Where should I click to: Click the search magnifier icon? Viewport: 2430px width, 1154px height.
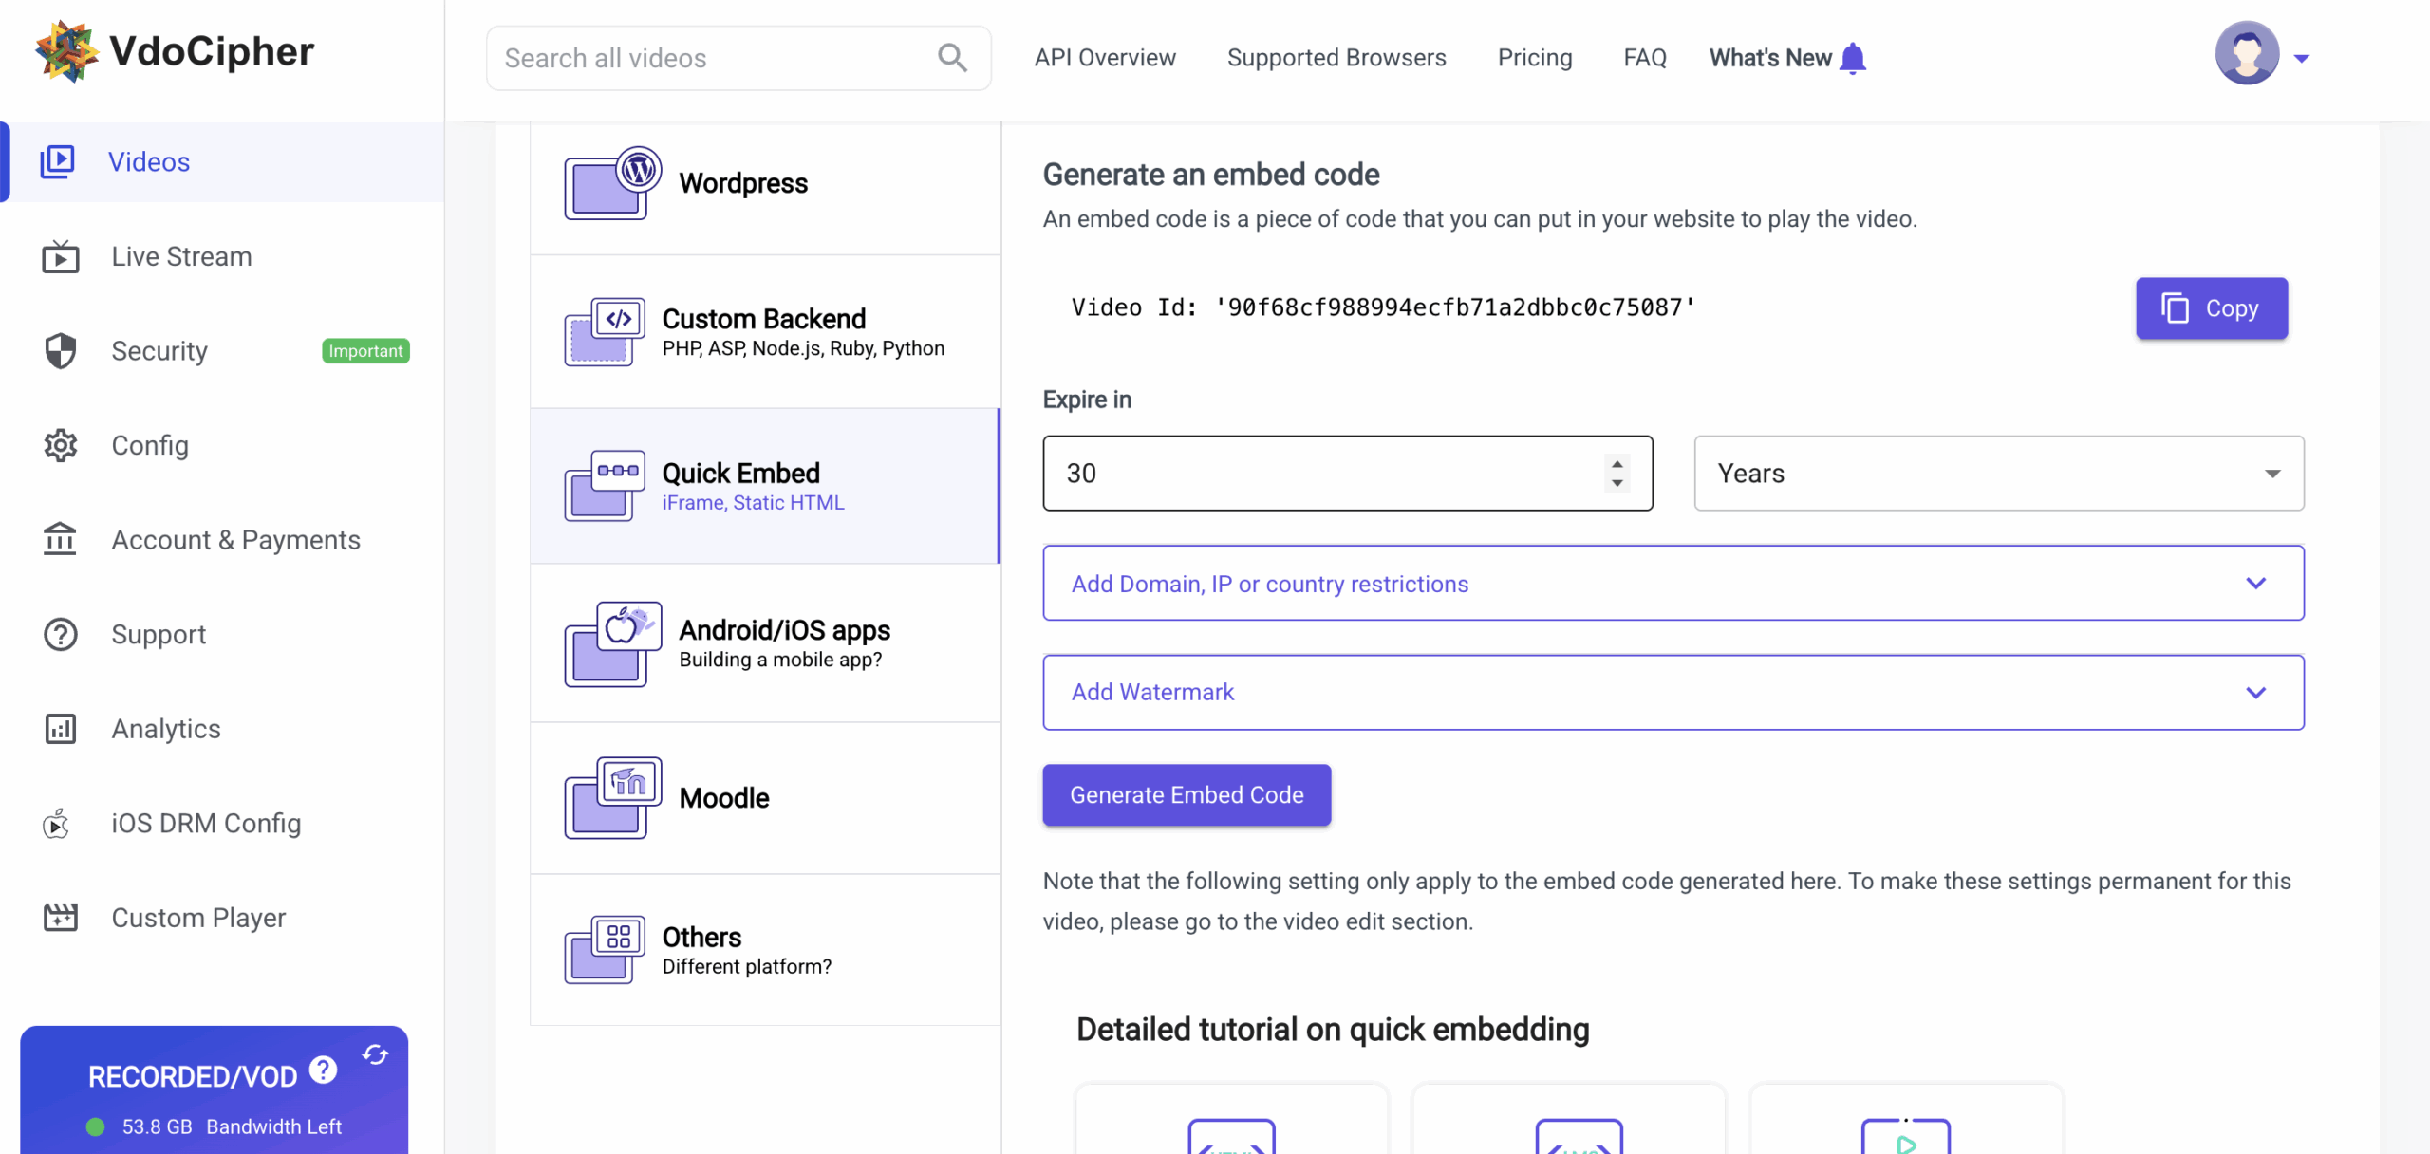[x=952, y=58]
